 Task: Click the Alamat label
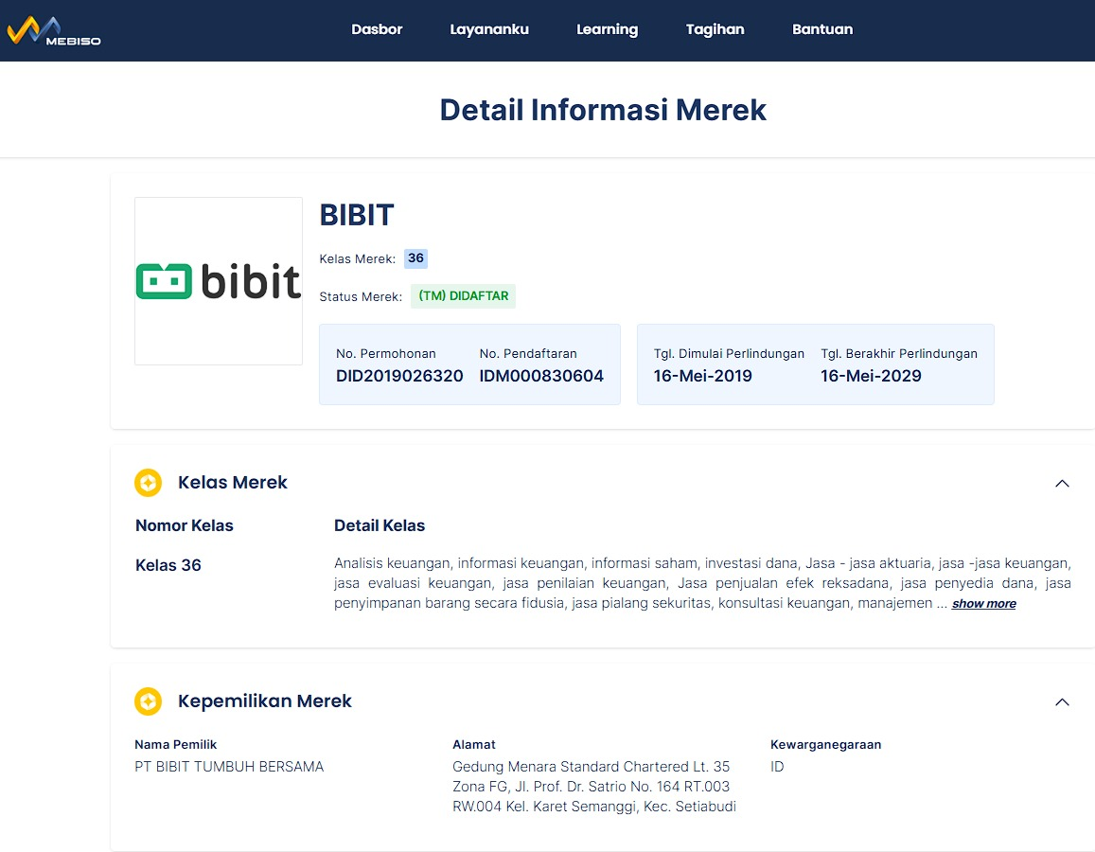coord(473,744)
